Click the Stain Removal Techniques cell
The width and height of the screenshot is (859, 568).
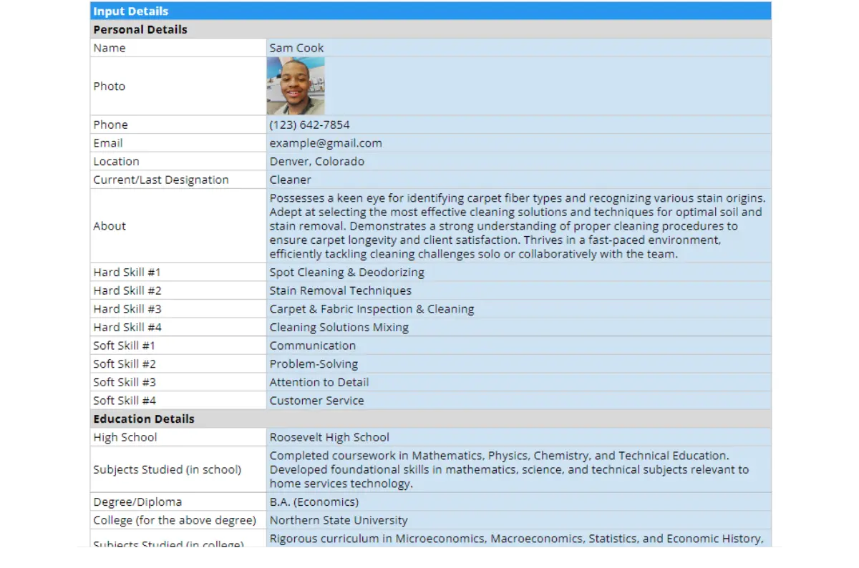pyautogui.click(x=518, y=290)
